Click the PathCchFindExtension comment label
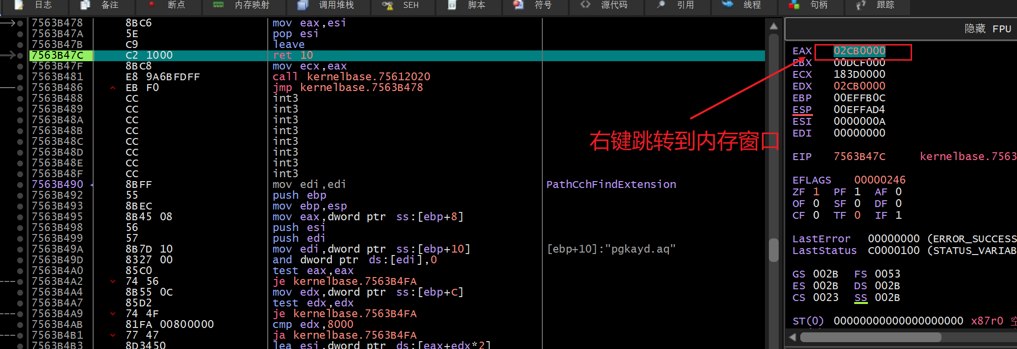This screenshot has width=1017, height=349. click(x=611, y=185)
